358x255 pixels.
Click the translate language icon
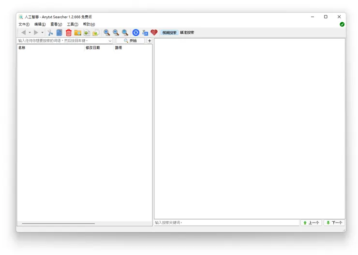pyautogui.click(x=145, y=32)
